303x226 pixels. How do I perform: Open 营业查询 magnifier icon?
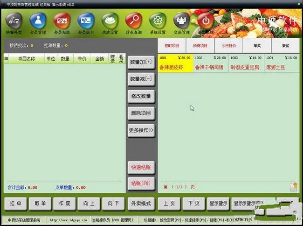point(134,21)
